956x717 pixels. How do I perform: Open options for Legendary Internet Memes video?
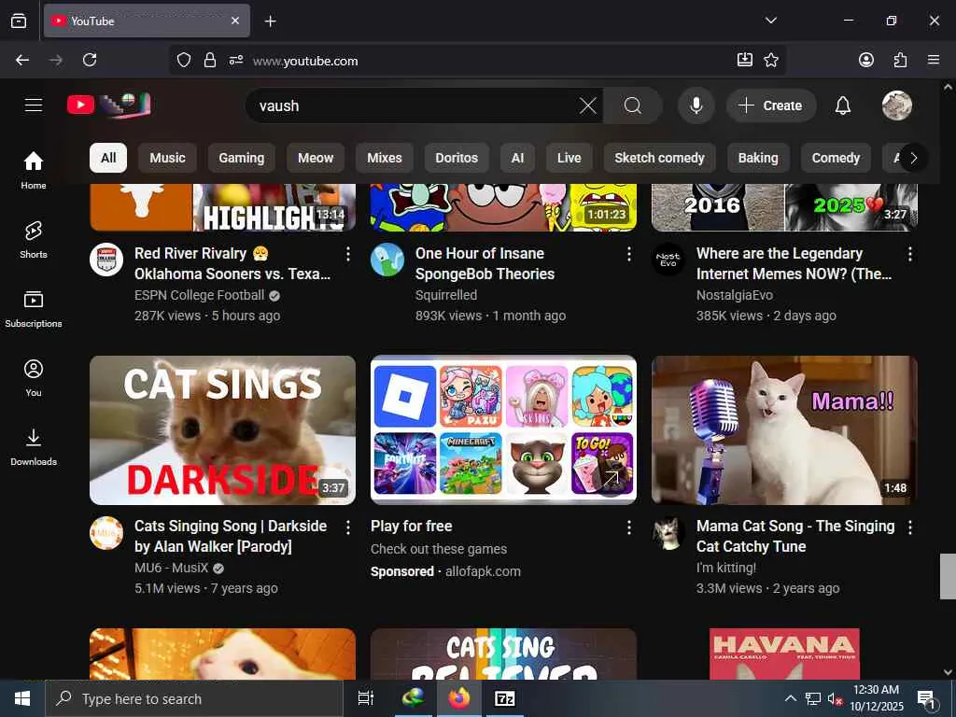pyautogui.click(x=910, y=254)
